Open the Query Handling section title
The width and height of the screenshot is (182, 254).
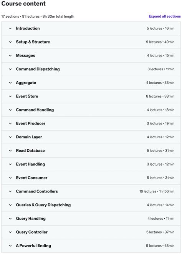[x=31, y=219]
